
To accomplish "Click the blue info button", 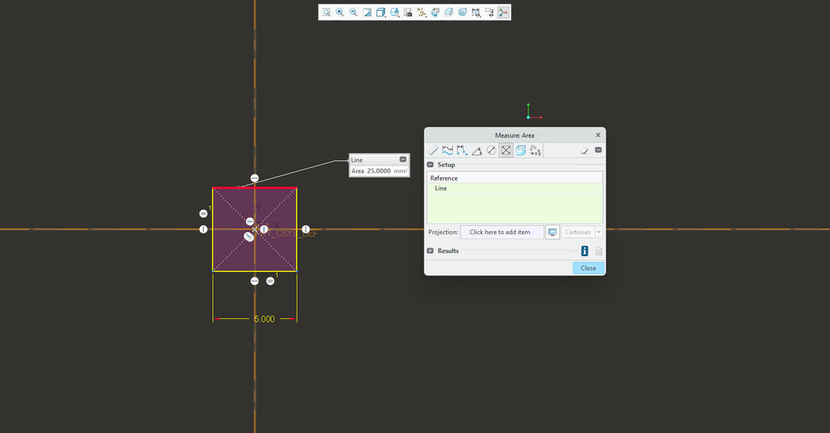I will [x=584, y=251].
